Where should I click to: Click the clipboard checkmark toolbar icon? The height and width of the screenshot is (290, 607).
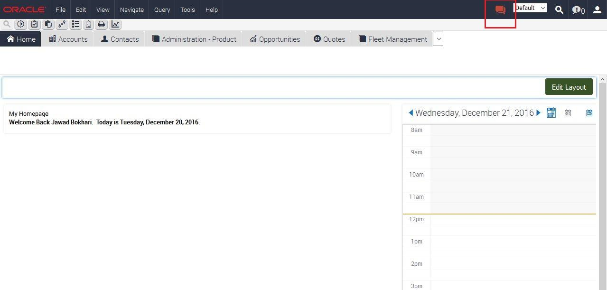point(34,24)
